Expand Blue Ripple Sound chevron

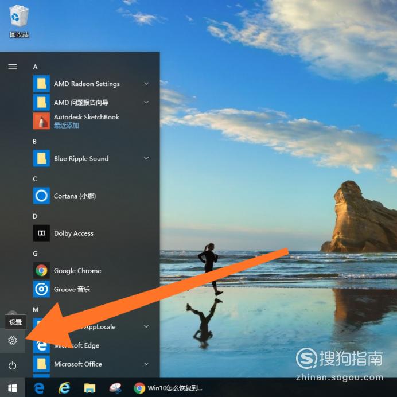(x=146, y=158)
